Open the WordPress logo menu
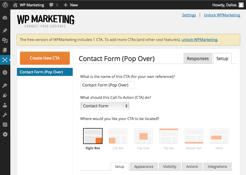 [x=5, y=5]
